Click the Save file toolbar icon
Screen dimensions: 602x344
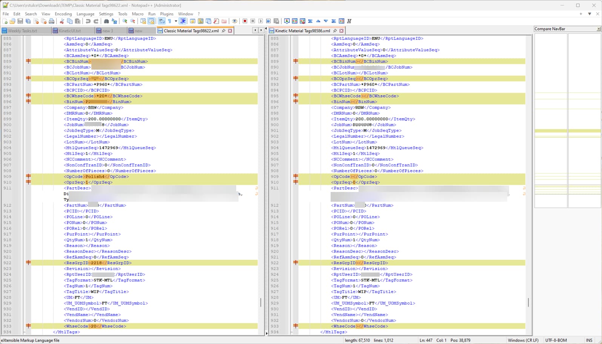click(20, 21)
